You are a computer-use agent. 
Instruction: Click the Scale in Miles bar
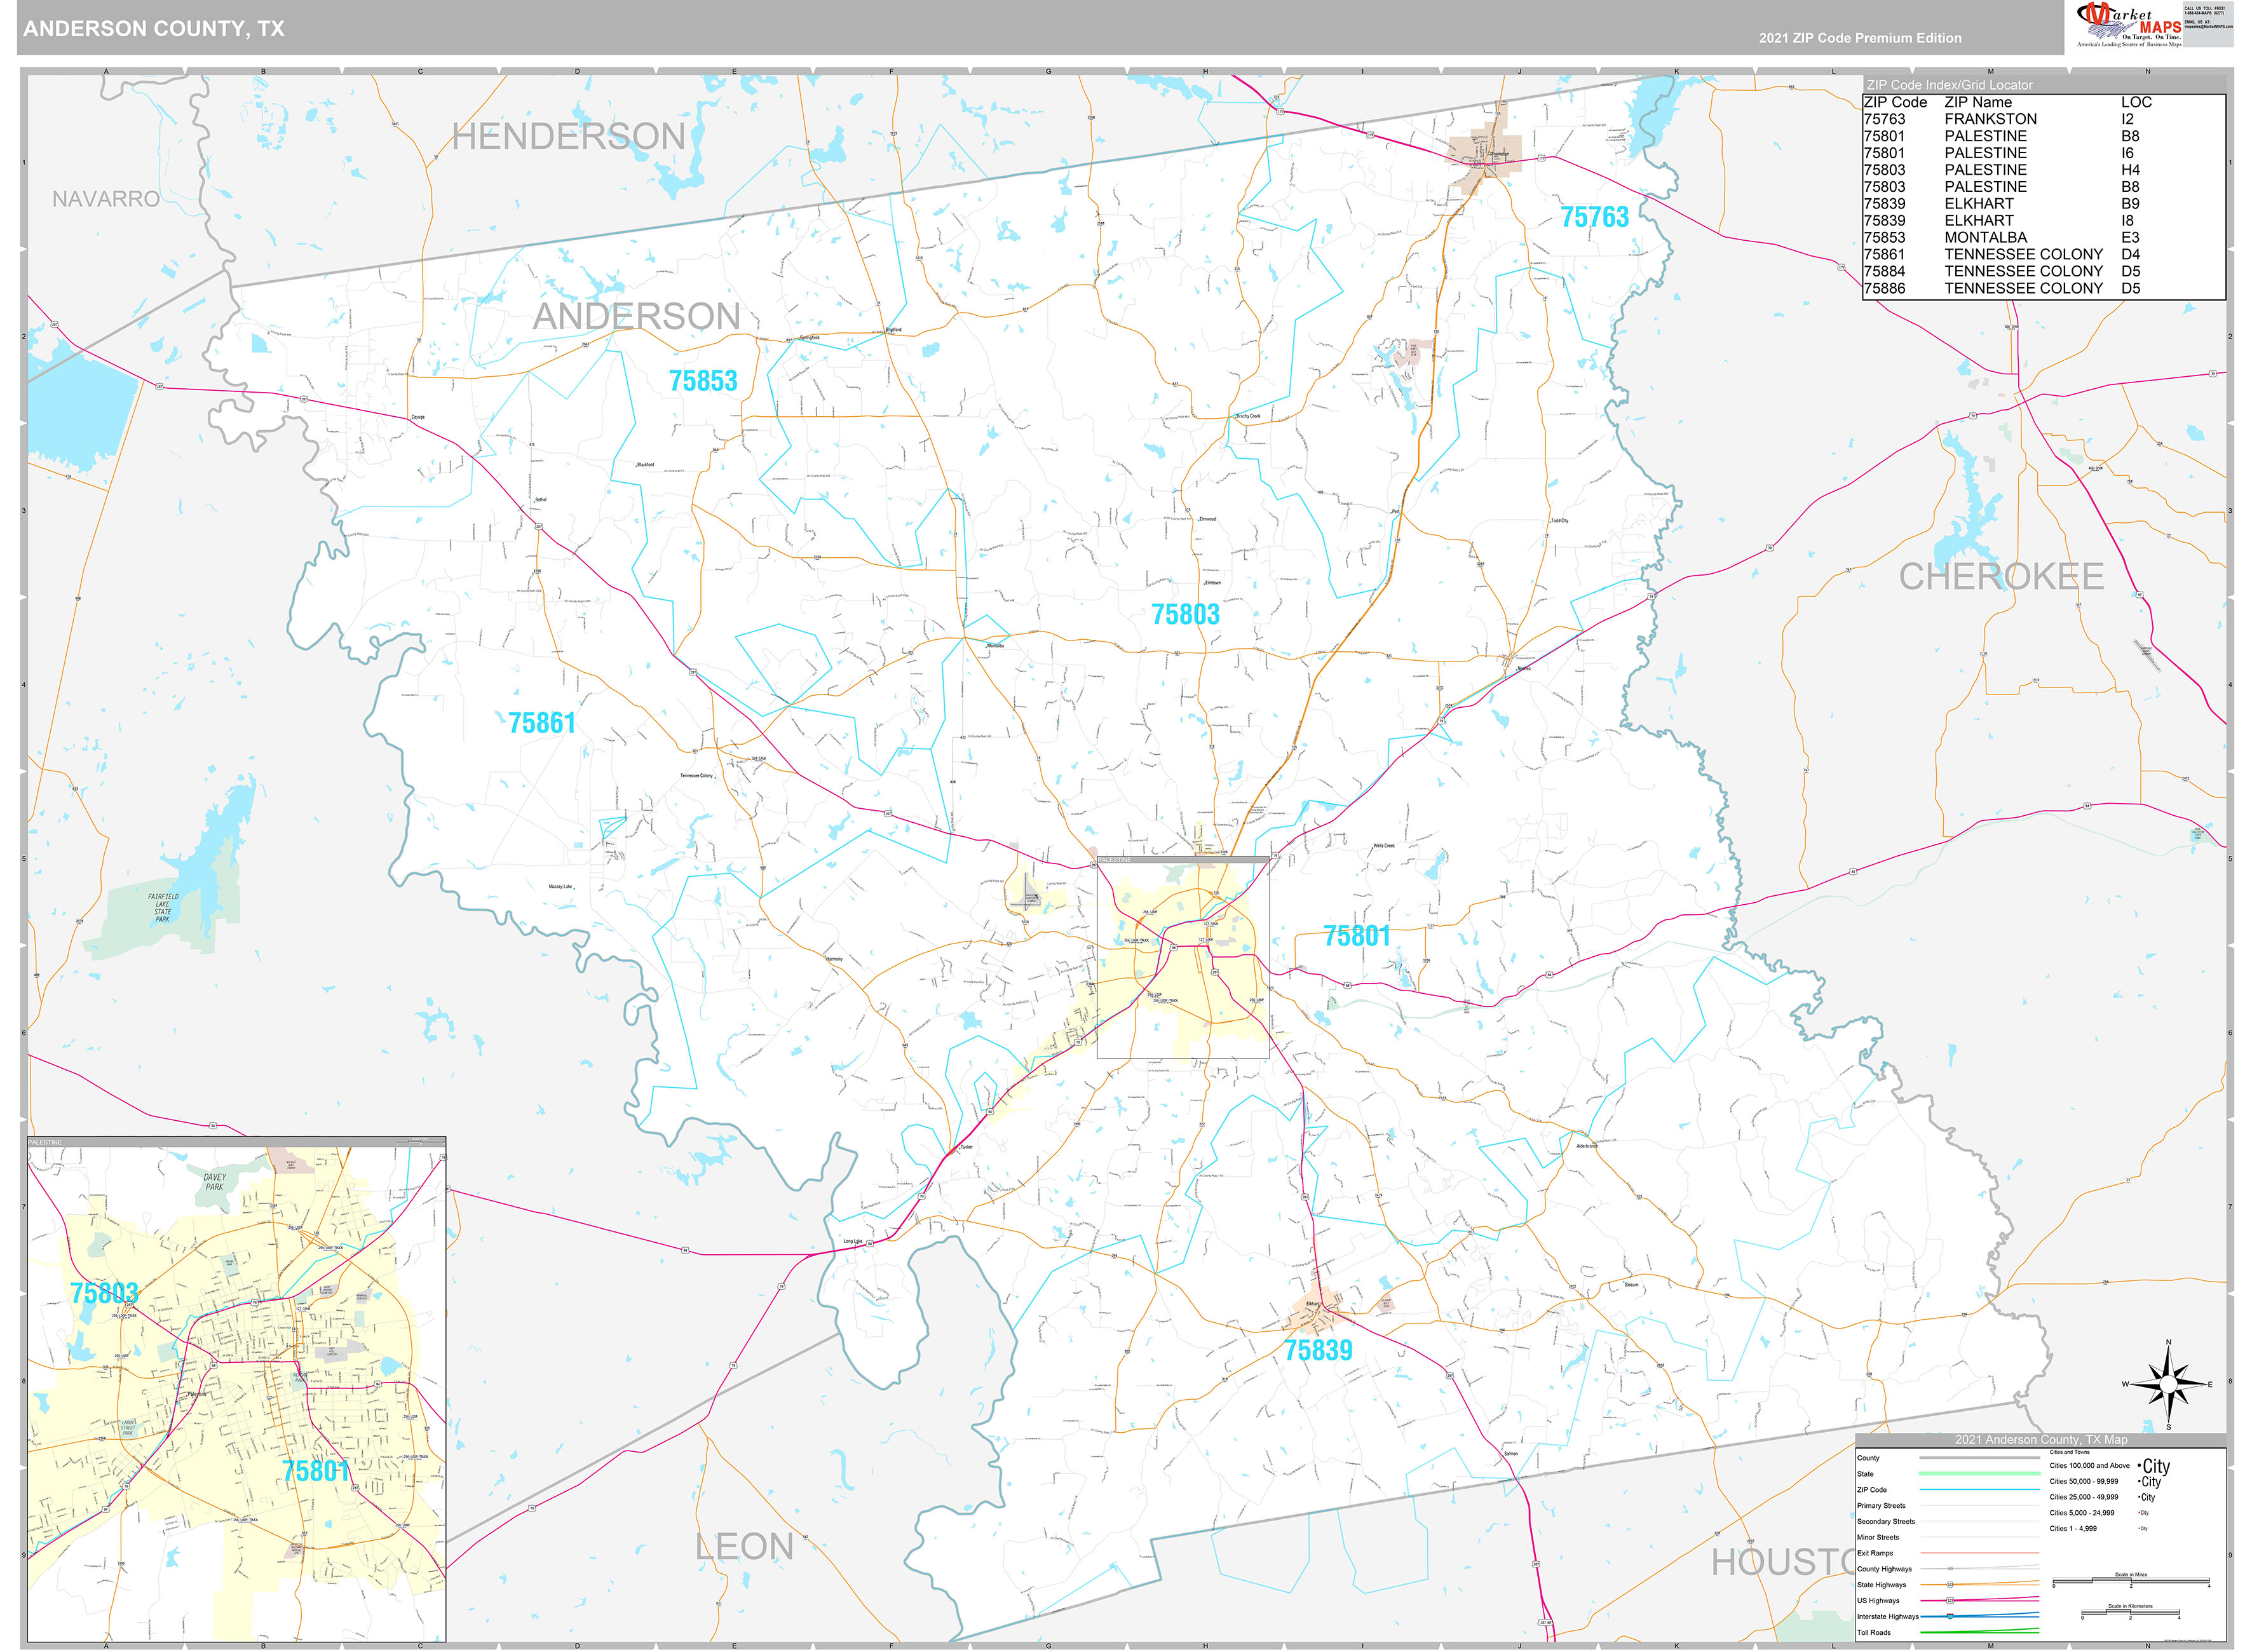coord(2130,1582)
